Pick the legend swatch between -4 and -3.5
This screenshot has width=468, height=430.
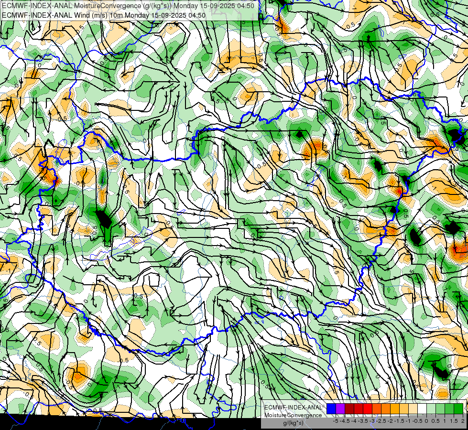pyautogui.click(x=359, y=409)
